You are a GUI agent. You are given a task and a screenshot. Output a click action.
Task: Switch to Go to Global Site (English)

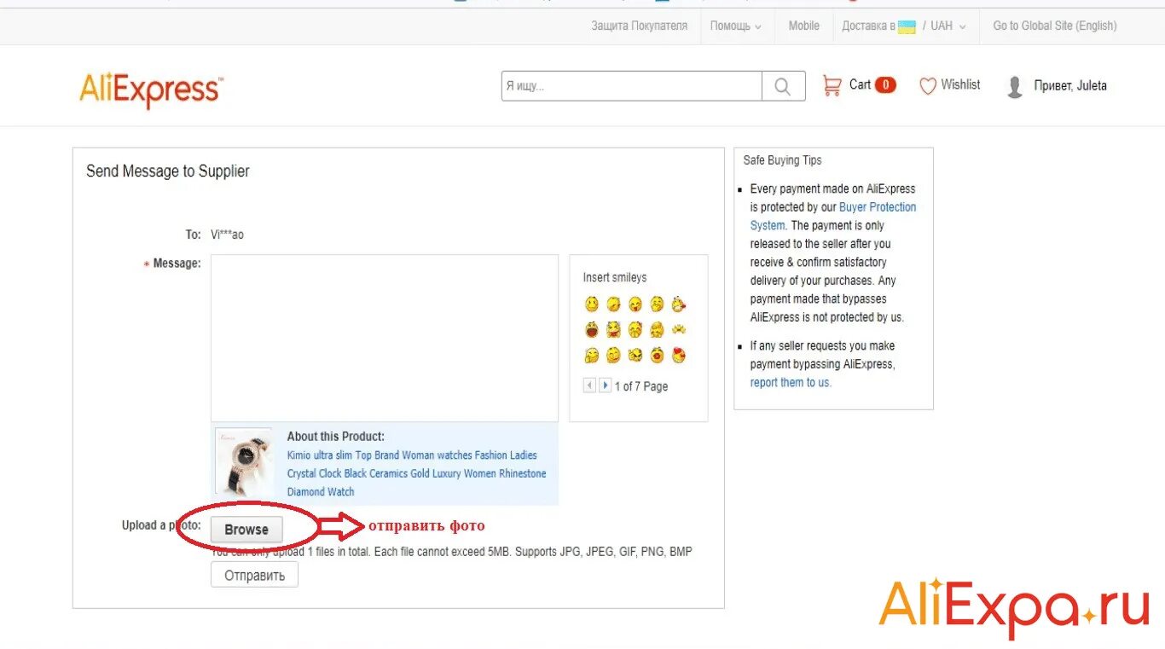click(1054, 26)
